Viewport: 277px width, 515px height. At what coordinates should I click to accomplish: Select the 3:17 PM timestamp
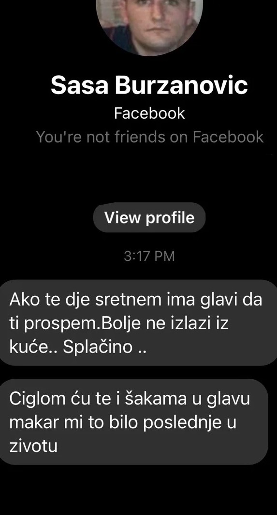149,256
